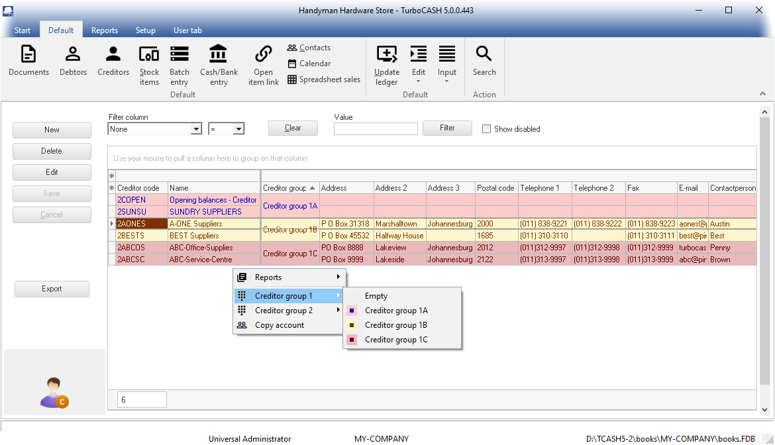Screen dimensions: 775x445
Task: Switch to the Reports tab
Action: (x=105, y=30)
